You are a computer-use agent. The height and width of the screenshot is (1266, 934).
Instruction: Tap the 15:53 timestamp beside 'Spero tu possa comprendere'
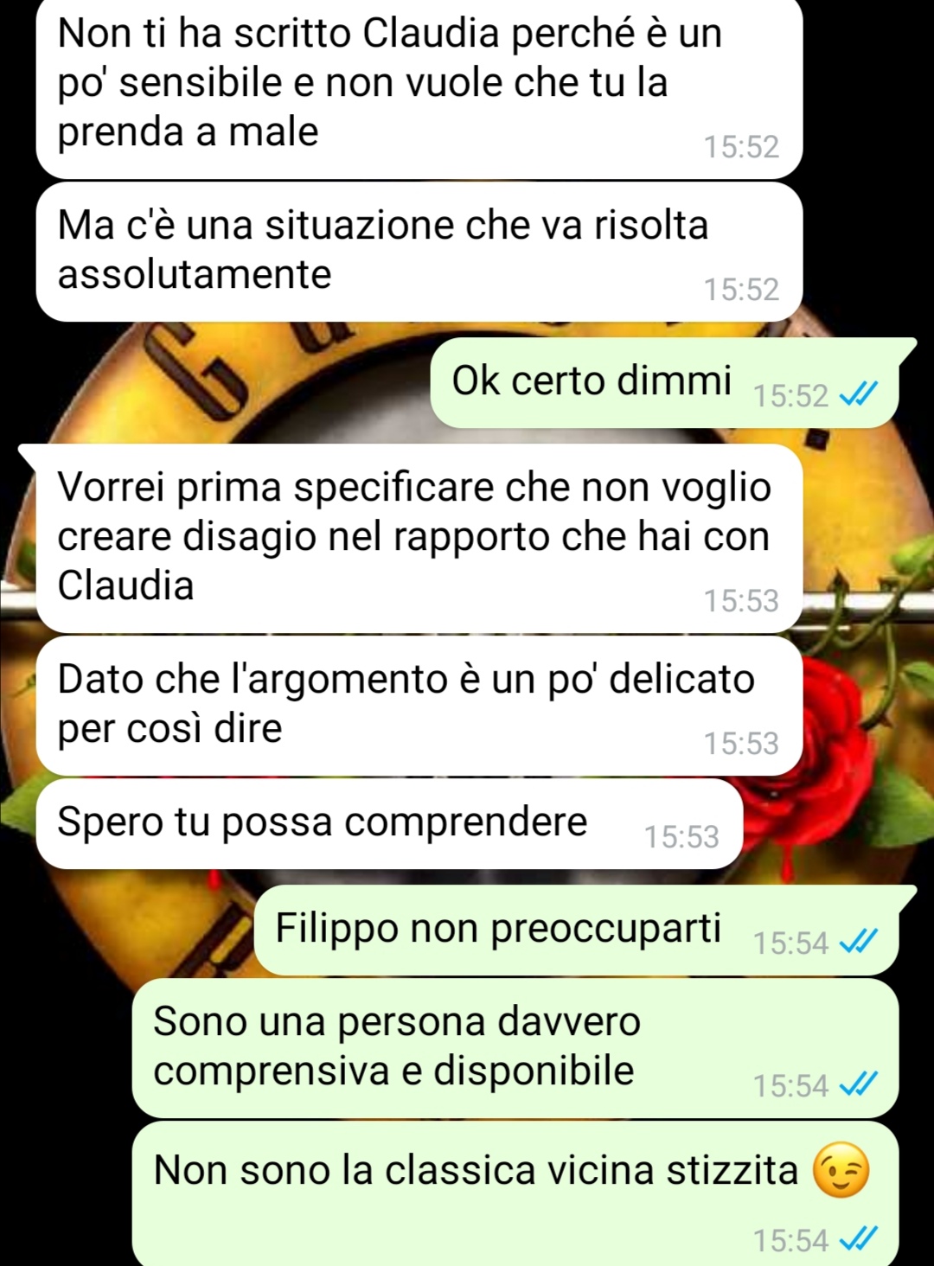tap(681, 836)
